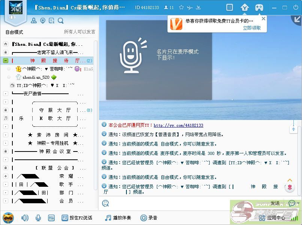Select the 神殿会议室 channel
Screen dimensions: 302x225
coord(54,151)
